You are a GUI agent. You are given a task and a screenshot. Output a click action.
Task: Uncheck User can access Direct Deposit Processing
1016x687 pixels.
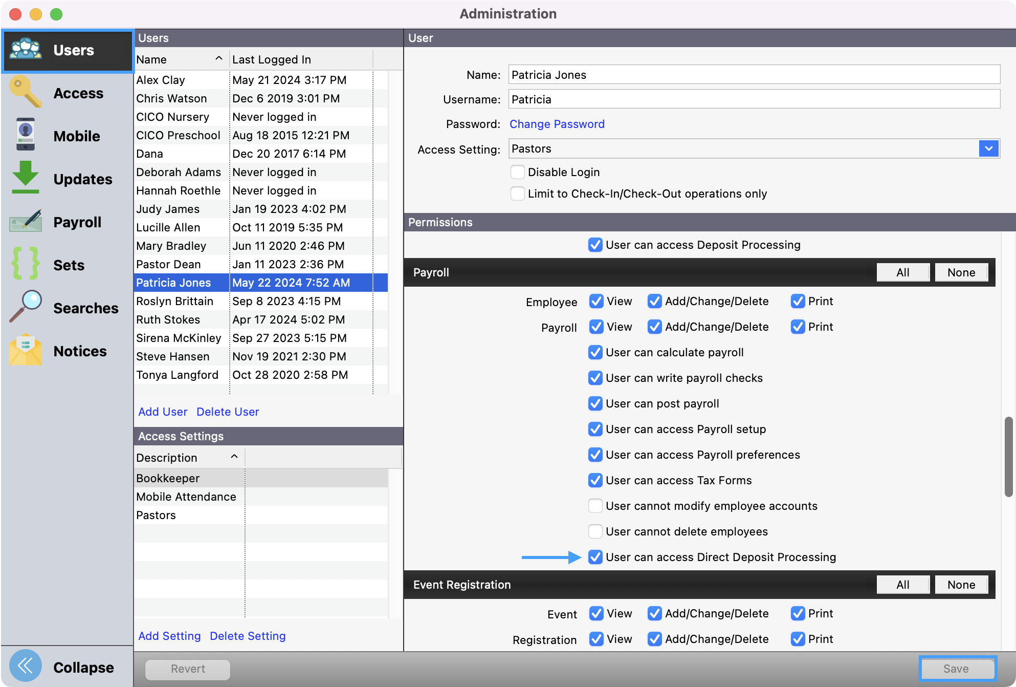[x=595, y=557]
